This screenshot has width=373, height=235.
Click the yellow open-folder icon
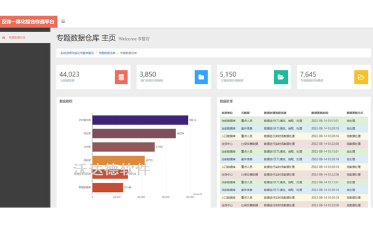(361, 77)
